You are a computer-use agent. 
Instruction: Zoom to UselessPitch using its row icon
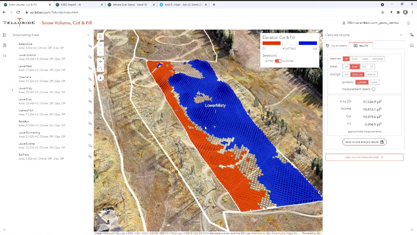tap(90, 112)
